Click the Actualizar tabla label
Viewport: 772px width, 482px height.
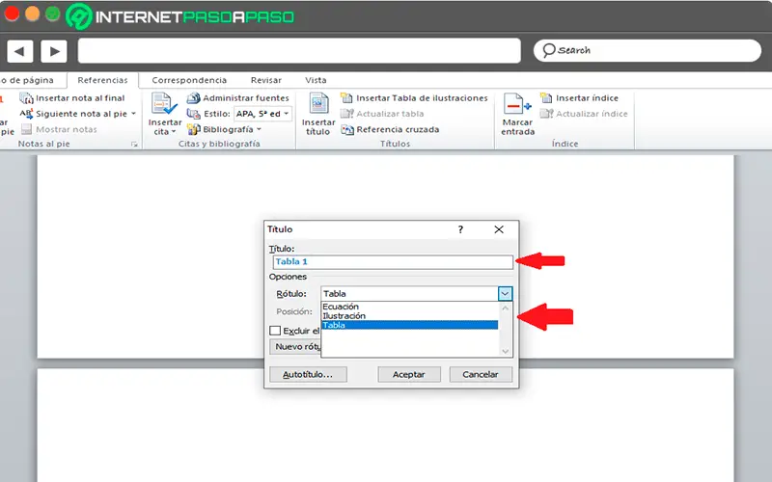390,114
